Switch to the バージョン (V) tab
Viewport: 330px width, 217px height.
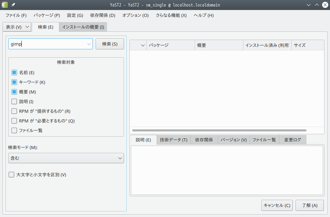click(x=234, y=140)
